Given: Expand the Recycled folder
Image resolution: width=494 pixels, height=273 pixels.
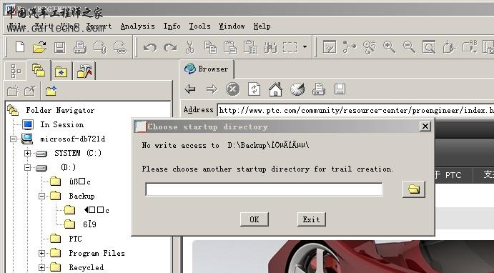Looking at the screenshot, I should coord(42,268).
